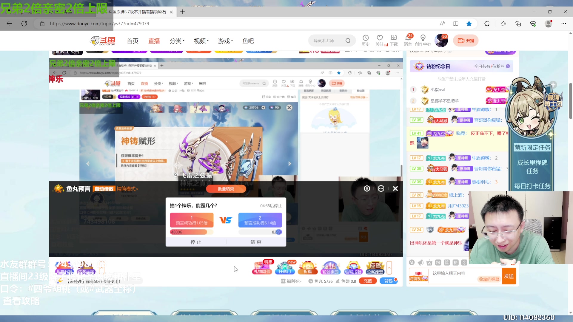The image size is (573, 322).
Task: Open the Download (下载) icon
Action: (394, 40)
